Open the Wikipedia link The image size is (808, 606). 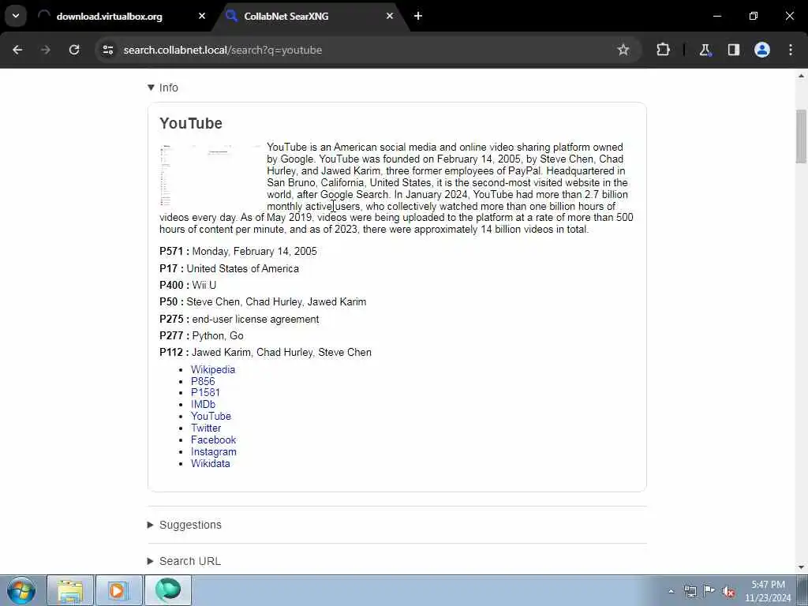tap(213, 369)
